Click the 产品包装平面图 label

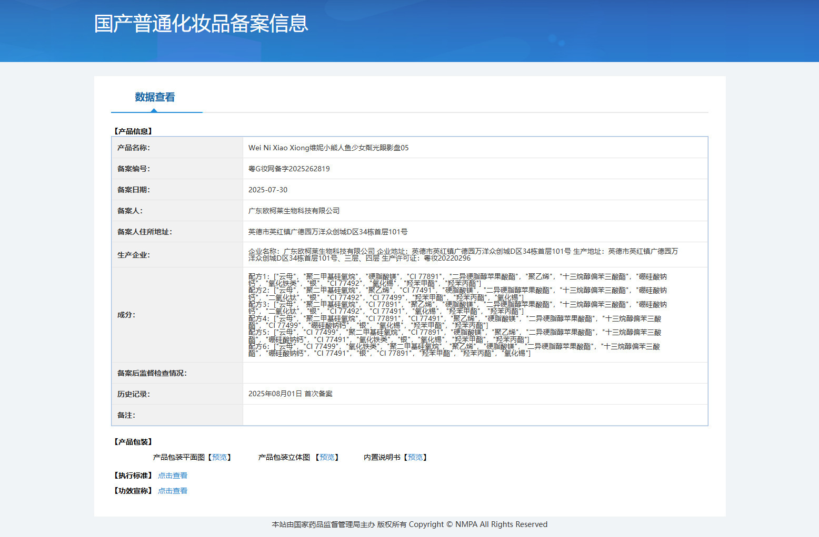coord(179,458)
